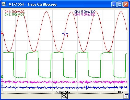Minimize the Trace Oscilloscope window
This screenshot has width=130, height=100.
tap(114, 4)
